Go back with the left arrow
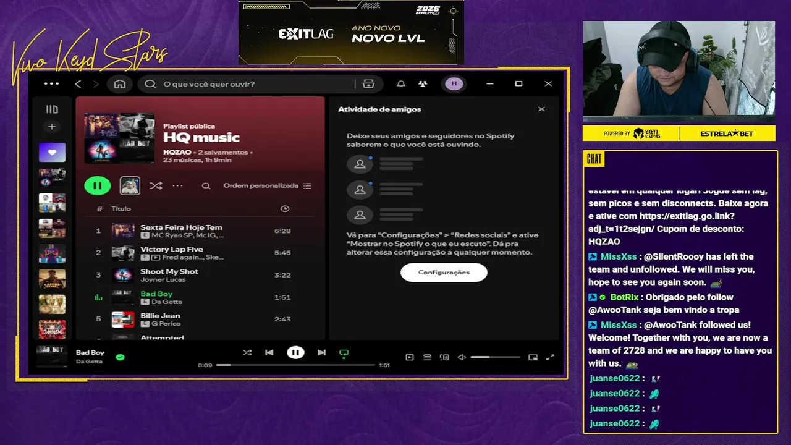The height and width of the screenshot is (445, 791). (78, 83)
